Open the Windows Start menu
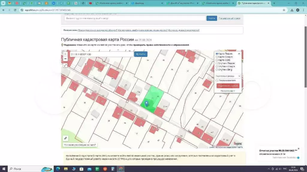This screenshot has width=307, height=172. [x=4, y=169]
